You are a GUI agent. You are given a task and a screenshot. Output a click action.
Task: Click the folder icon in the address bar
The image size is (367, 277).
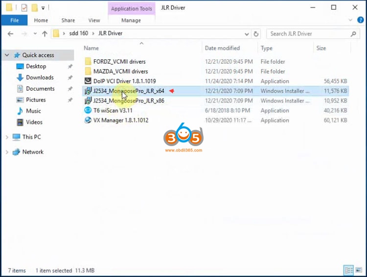[56, 33]
